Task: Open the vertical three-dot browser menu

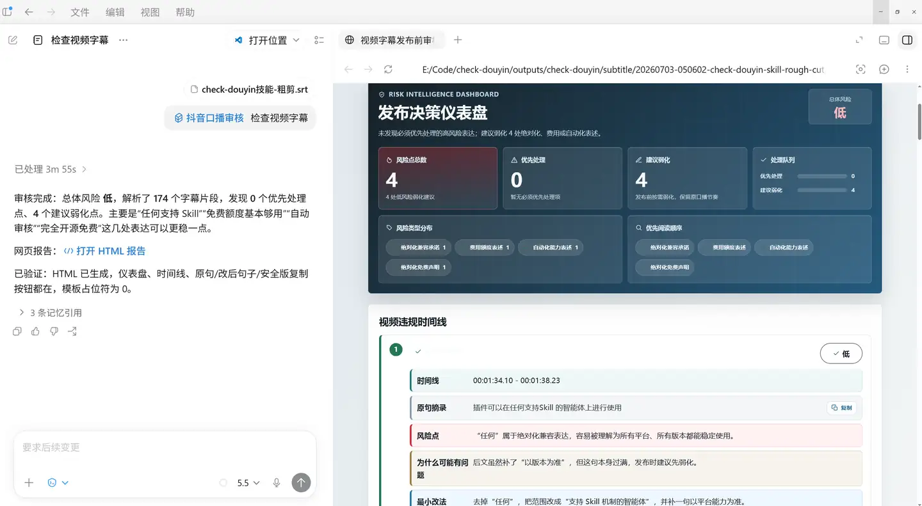Action: (907, 69)
